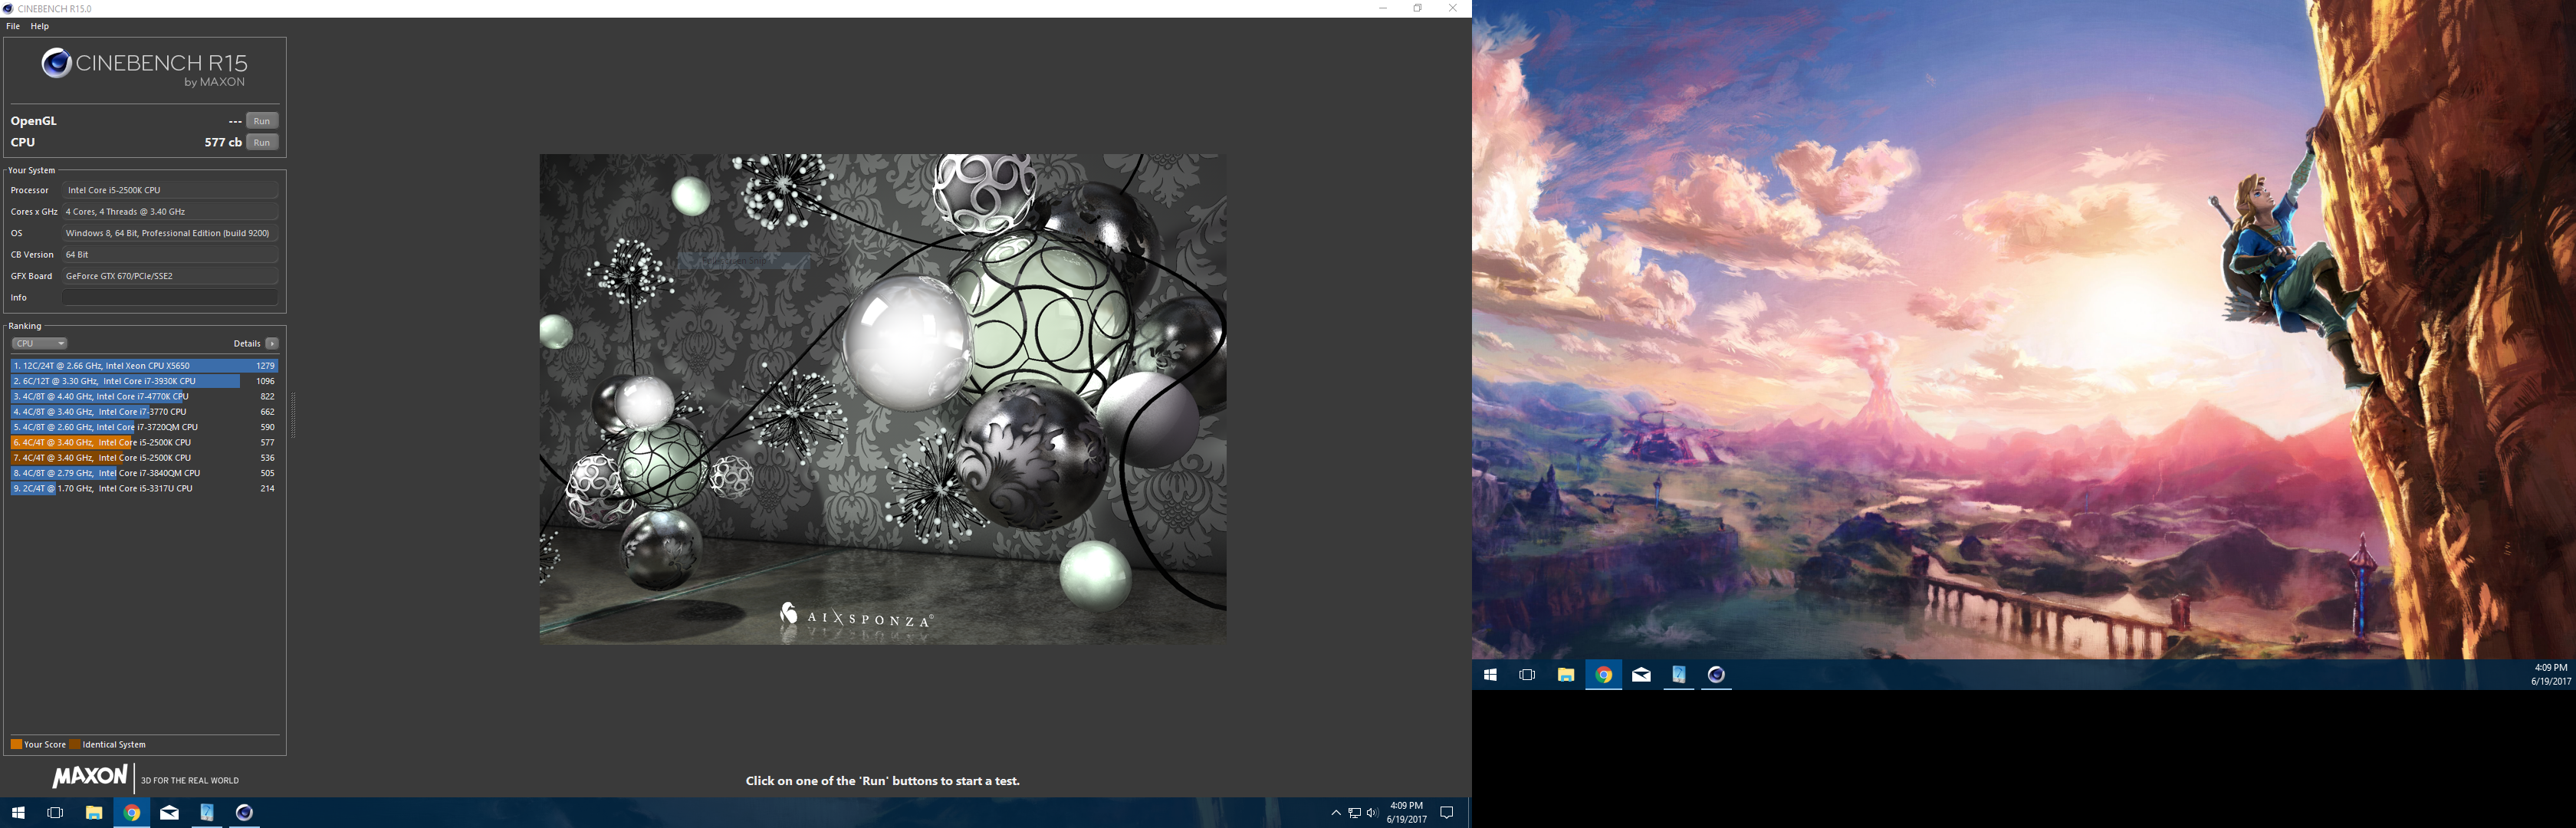The image size is (2576, 828).
Task: Click into the Info text field
Action: tap(170, 297)
